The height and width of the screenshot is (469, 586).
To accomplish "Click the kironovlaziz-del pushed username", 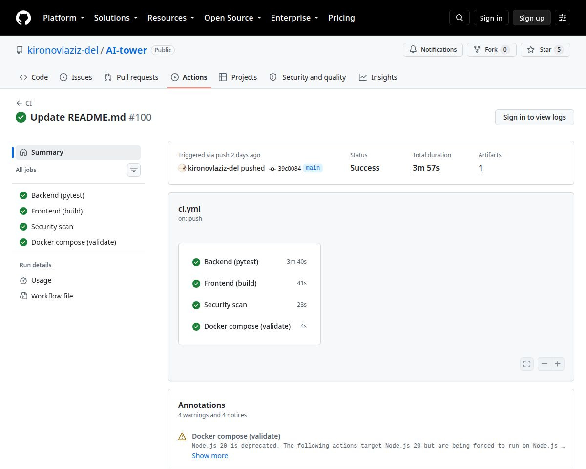I will click(213, 168).
